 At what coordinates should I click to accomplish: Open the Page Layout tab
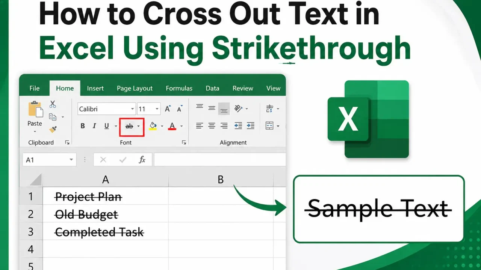click(135, 88)
